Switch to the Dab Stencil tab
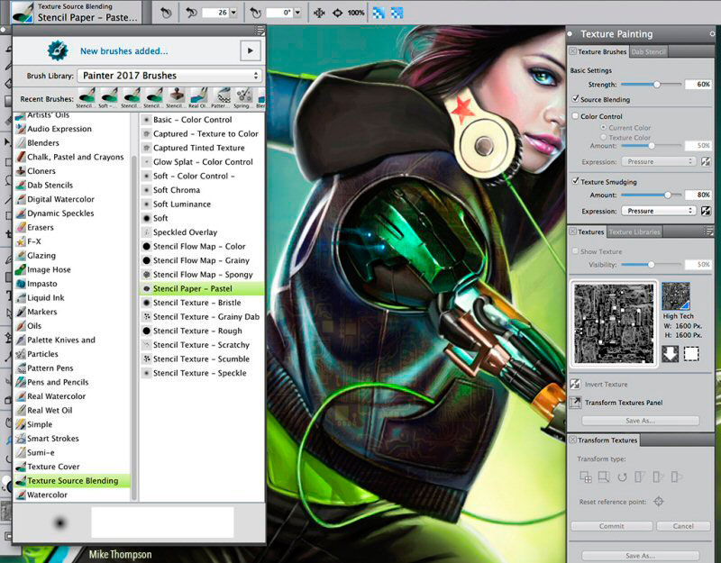Viewport: 721px width, 563px height. point(648,51)
